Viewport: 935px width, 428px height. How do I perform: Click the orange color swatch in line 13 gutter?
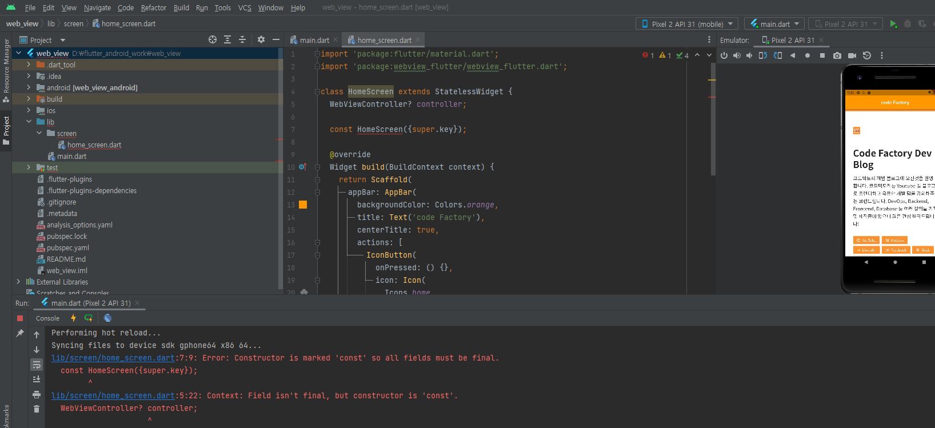(x=303, y=205)
